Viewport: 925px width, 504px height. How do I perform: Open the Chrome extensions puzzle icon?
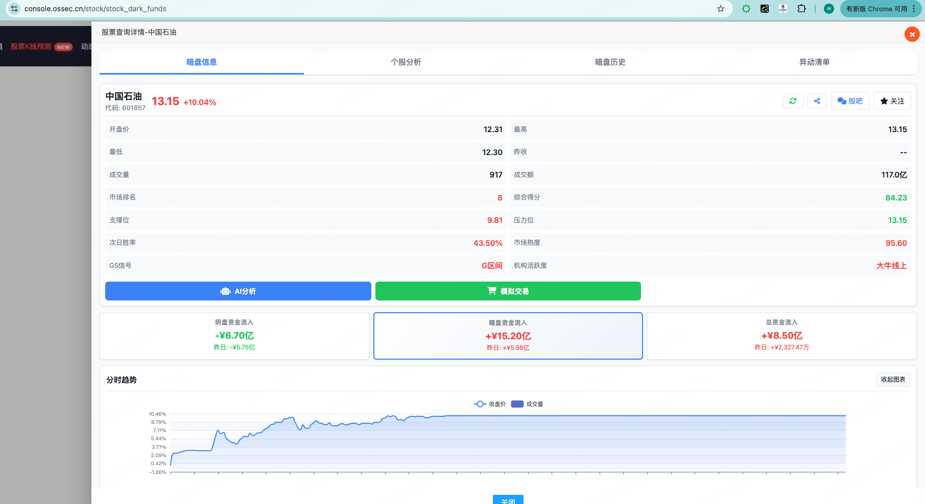point(802,9)
